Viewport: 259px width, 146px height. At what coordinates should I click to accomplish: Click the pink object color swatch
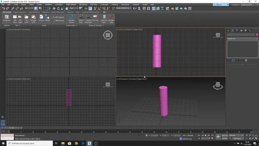(x=257, y=34)
